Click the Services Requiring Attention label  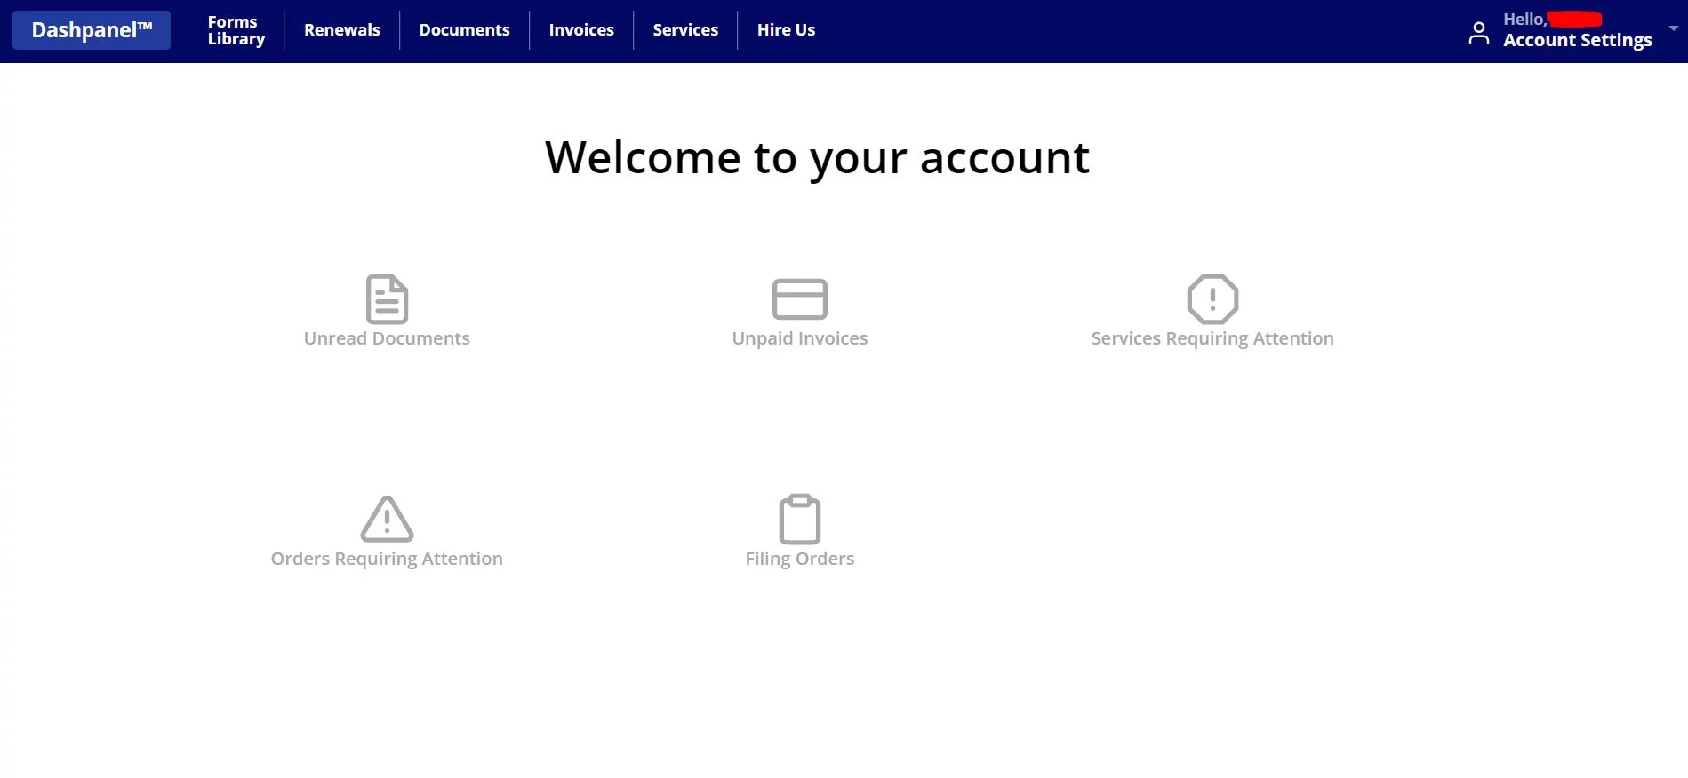pos(1212,338)
